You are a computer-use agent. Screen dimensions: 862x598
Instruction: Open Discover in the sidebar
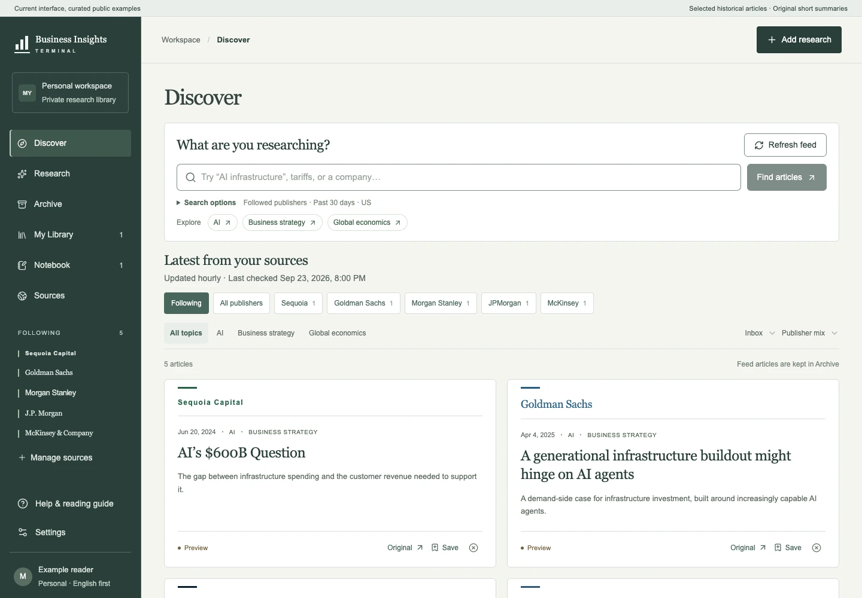[71, 144]
